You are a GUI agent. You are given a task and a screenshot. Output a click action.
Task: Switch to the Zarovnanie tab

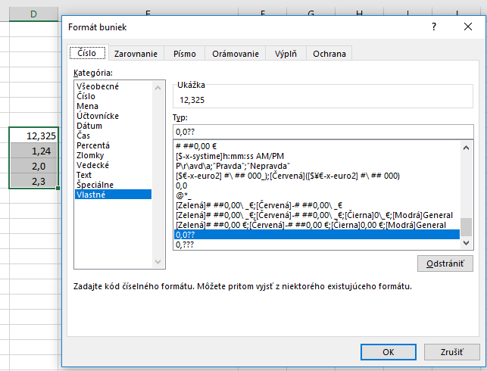pyautogui.click(x=136, y=54)
